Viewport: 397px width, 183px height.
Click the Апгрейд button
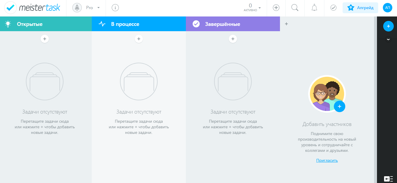pos(360,8)
